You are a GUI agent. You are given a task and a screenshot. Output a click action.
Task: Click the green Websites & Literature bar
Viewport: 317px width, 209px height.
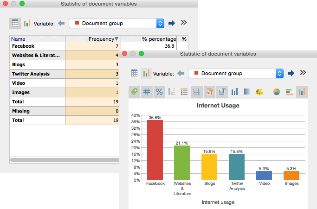click(x=182, y=163)
